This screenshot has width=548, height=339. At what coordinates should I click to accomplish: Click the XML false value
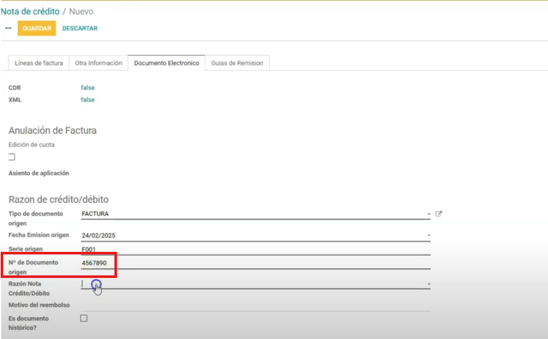[88, 100]
